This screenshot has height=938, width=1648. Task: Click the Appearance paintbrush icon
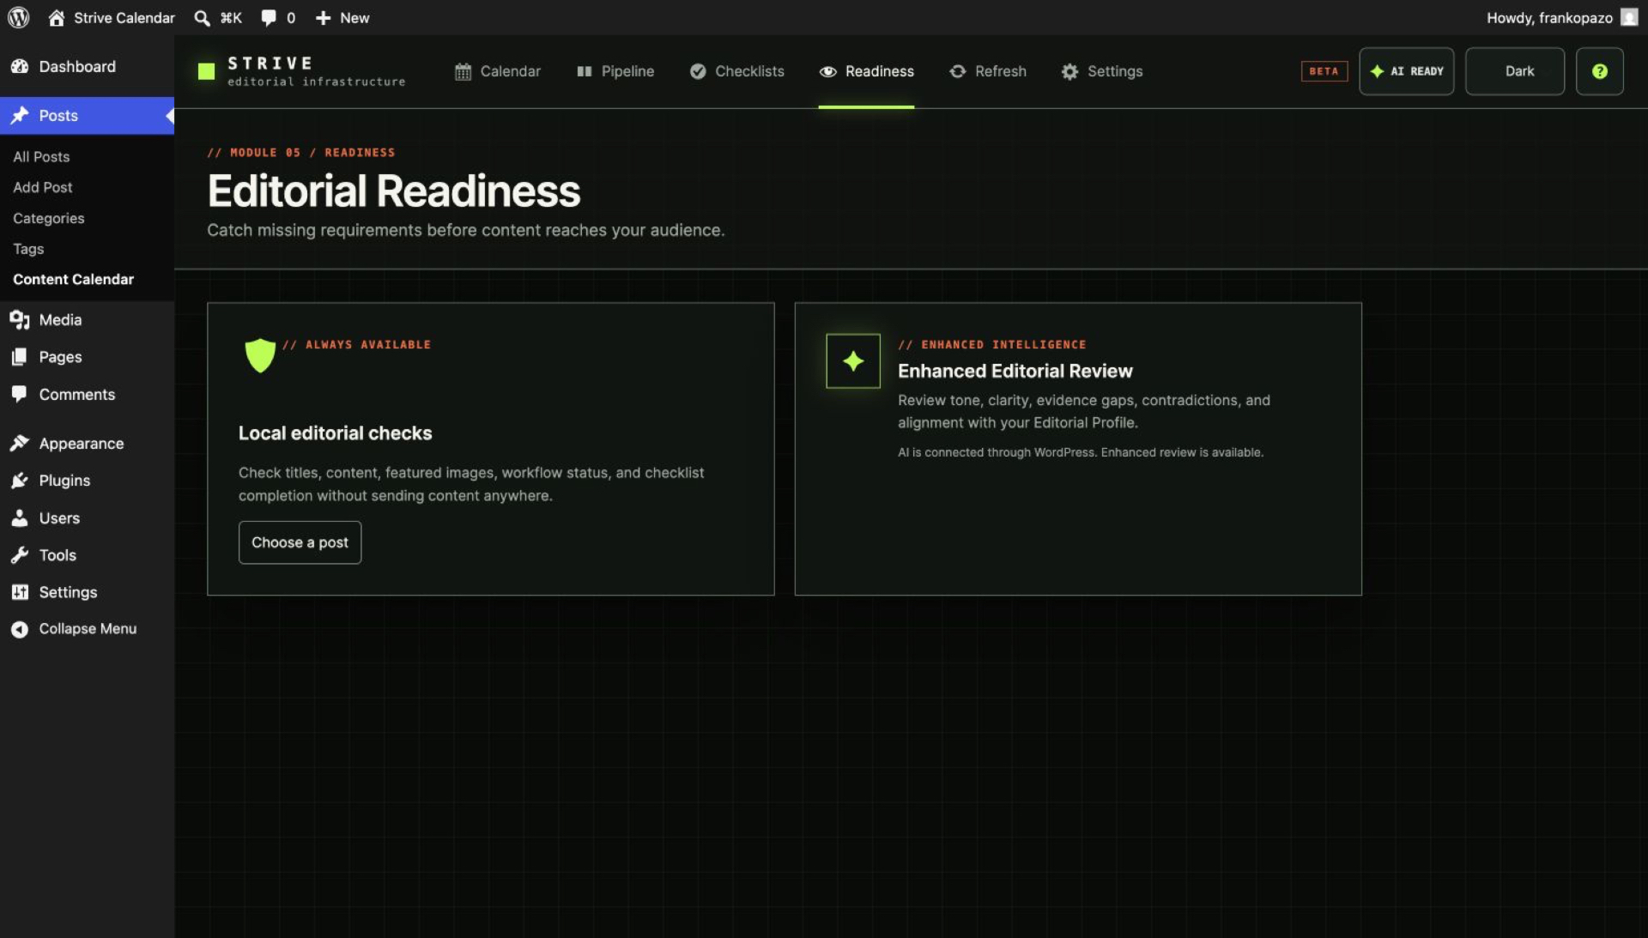coord(20,443)
